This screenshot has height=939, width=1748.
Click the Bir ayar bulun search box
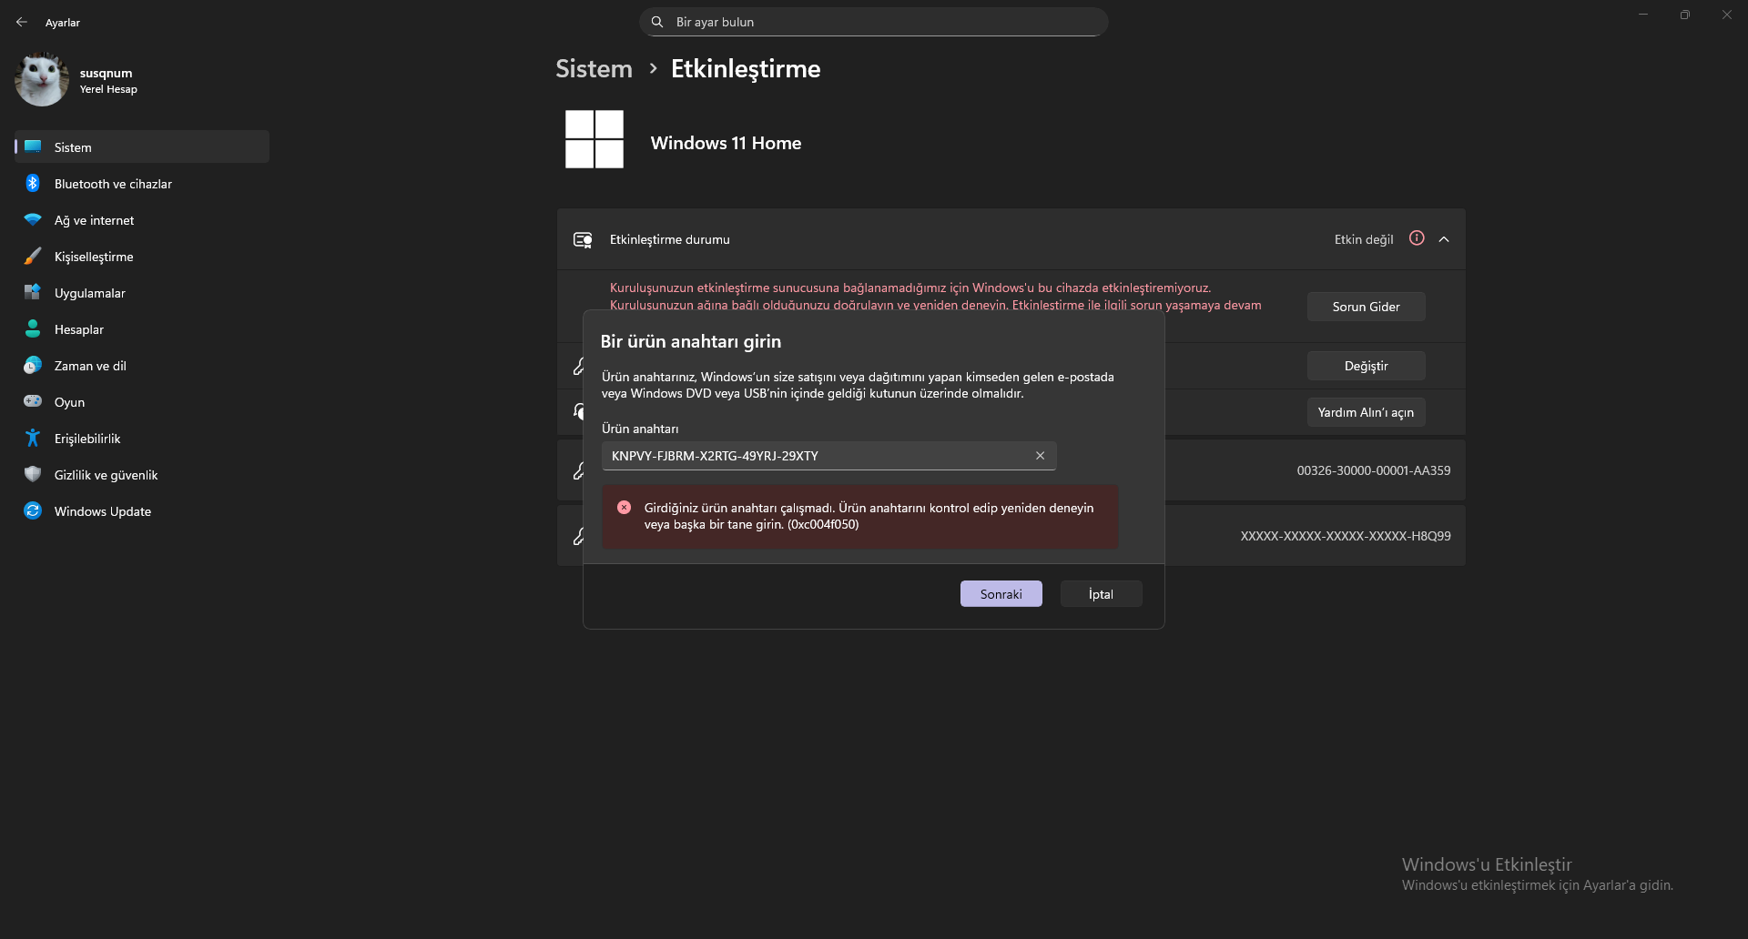coord(874,22)
